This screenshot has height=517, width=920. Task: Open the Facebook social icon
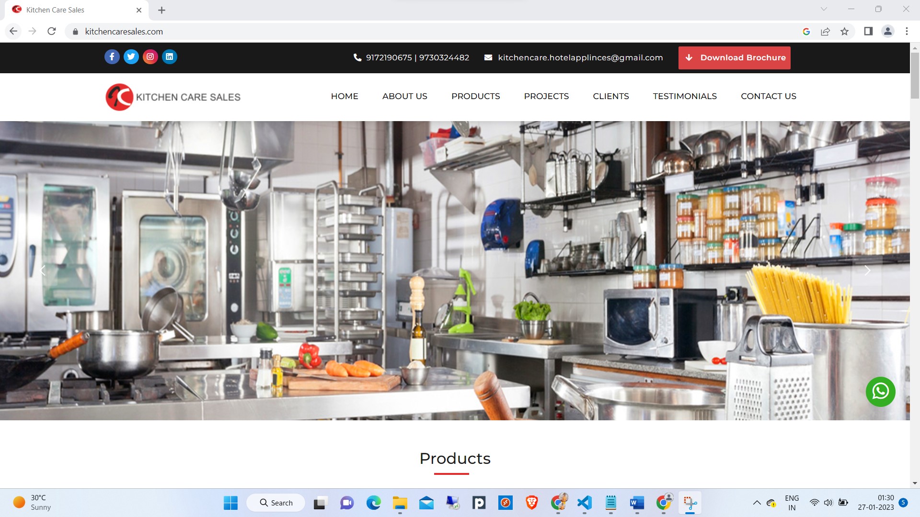pos(112,56)
